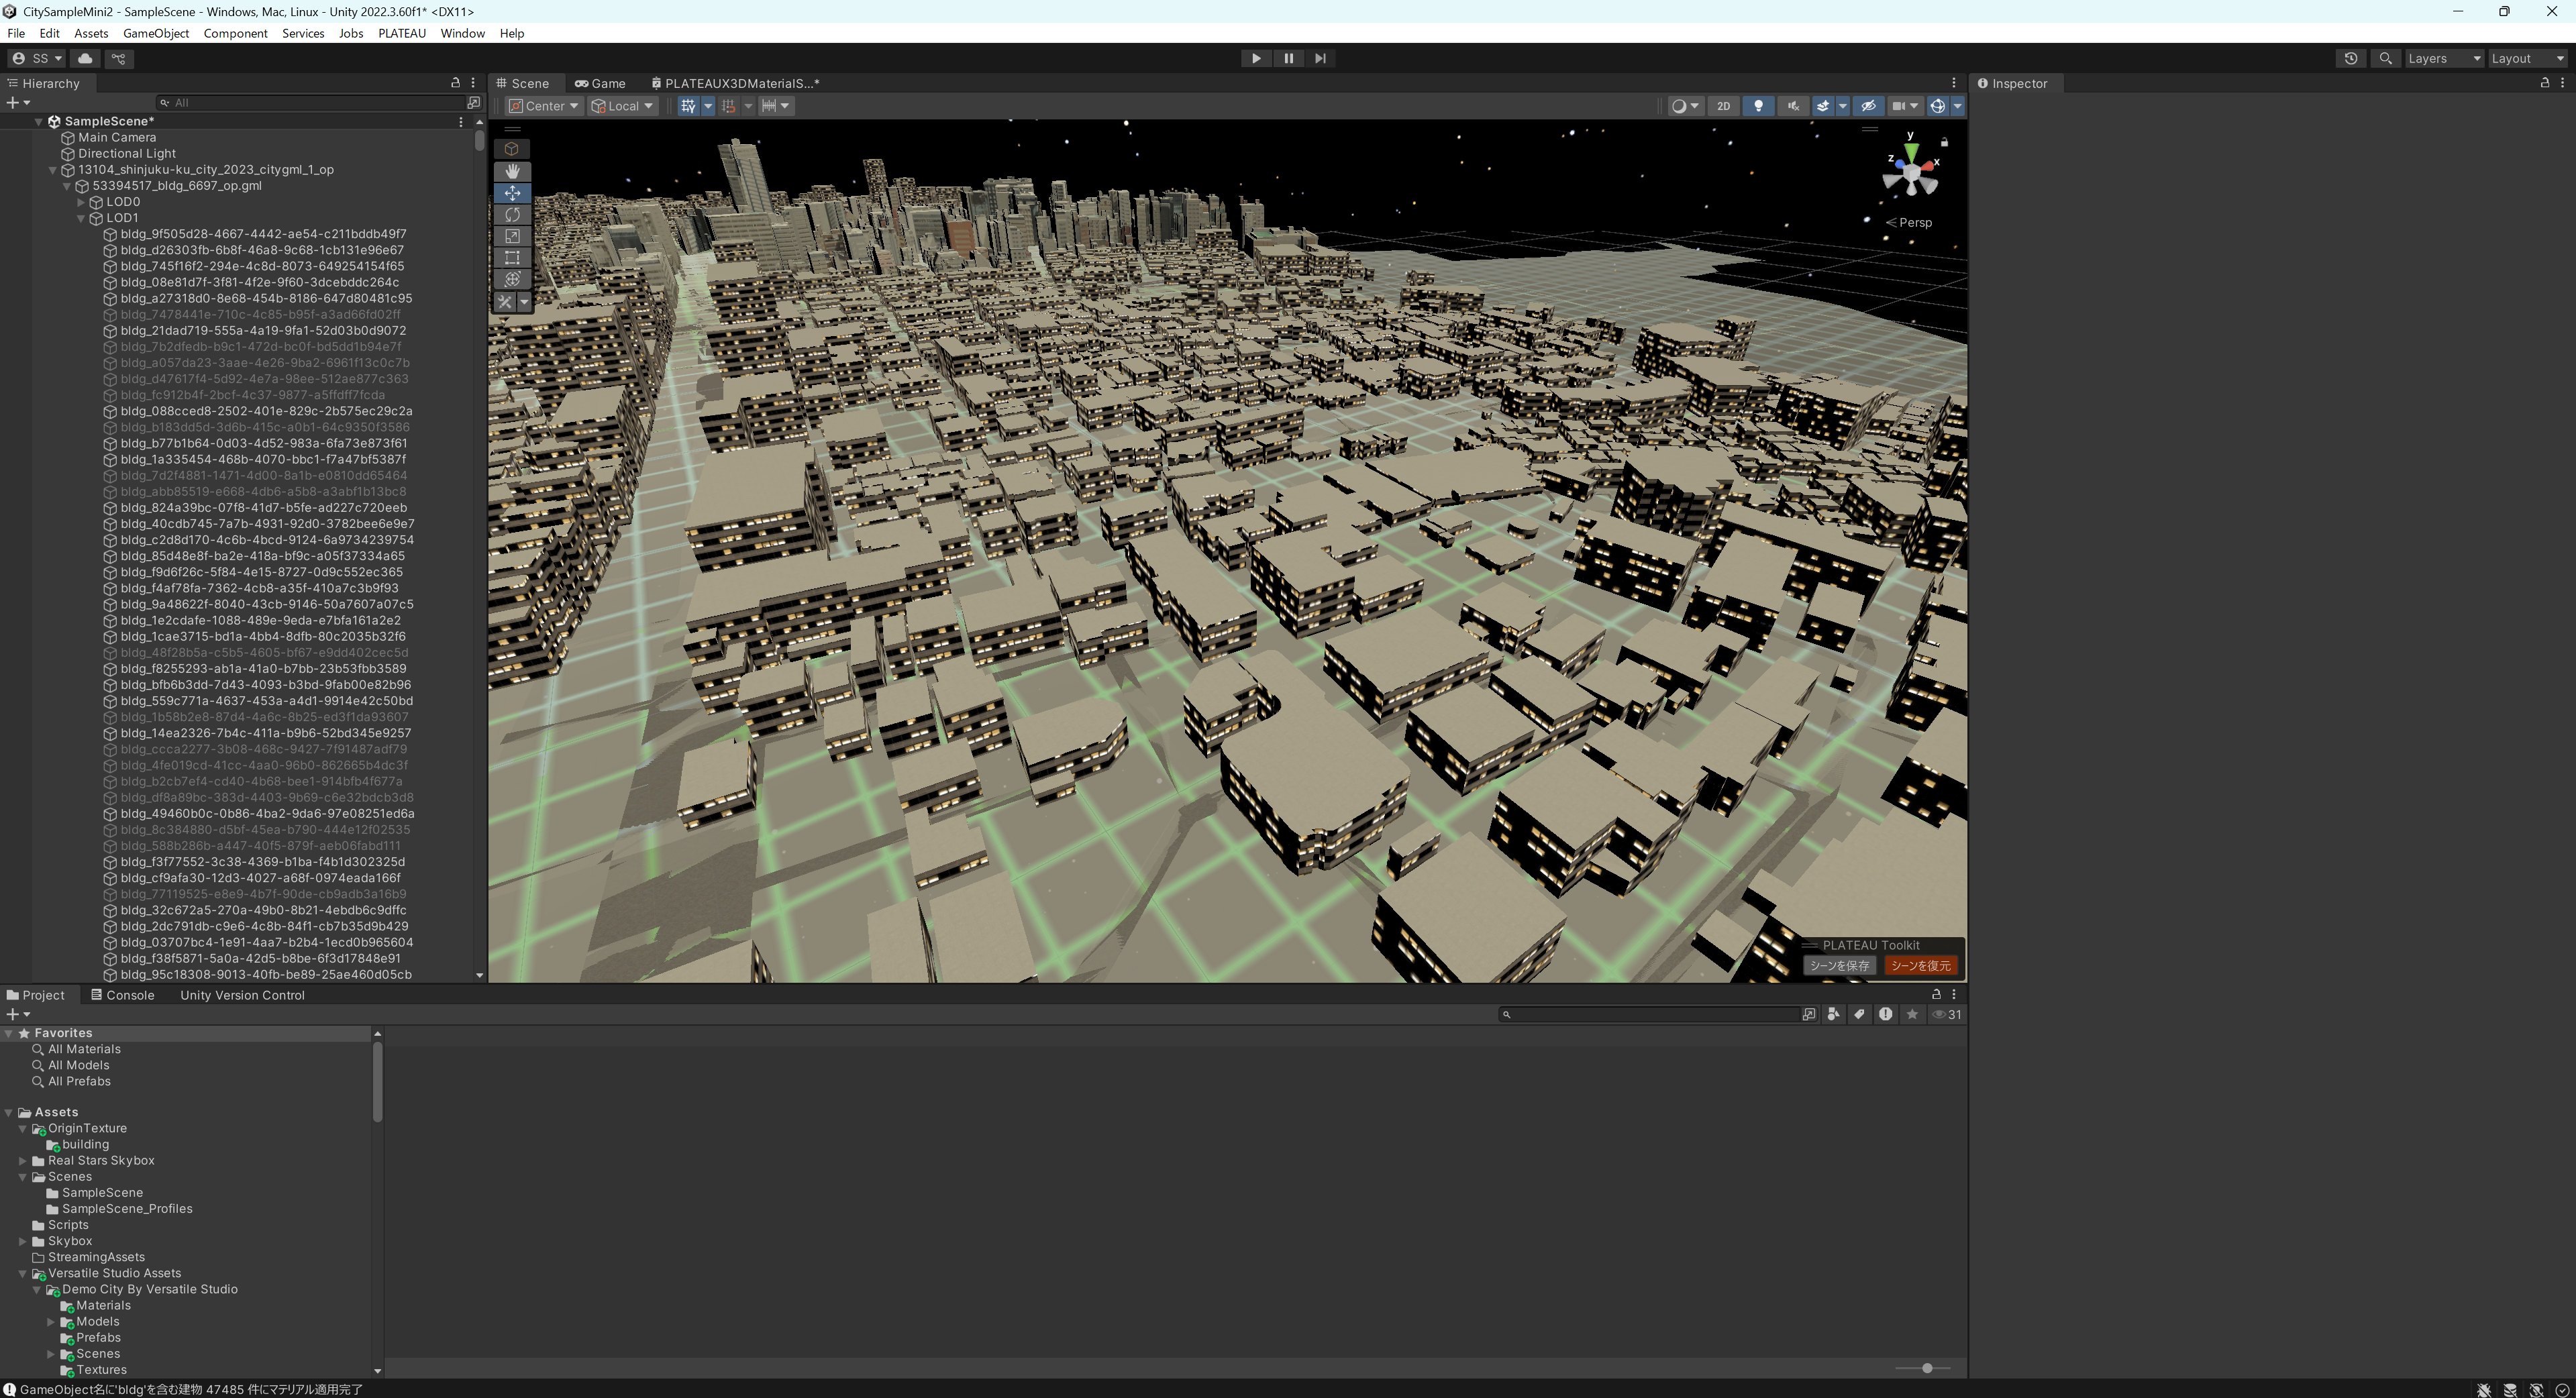
Task: Collapse the LOD1 node in the Hierarchy
Action: click(81, 218)
